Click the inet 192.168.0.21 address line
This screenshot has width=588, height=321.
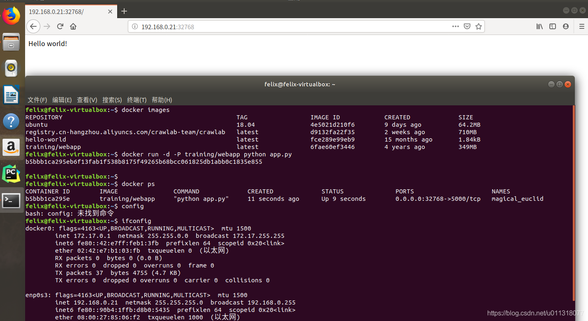coord(175,302)
